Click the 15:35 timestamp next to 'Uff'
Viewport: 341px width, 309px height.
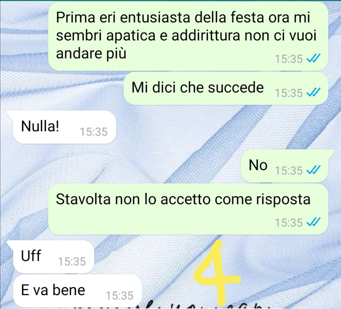click(x=72, y=261)
